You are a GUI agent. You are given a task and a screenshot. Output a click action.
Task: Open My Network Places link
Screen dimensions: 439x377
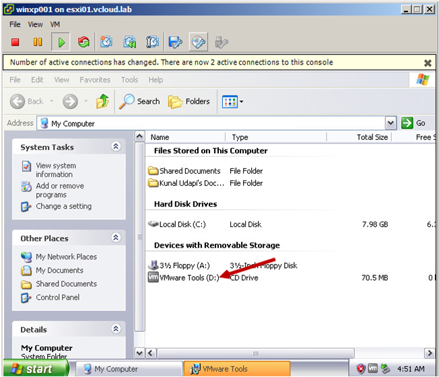tap(66, 256)
